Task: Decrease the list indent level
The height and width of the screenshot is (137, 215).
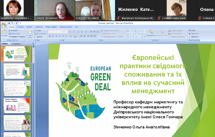Action: 91,32
